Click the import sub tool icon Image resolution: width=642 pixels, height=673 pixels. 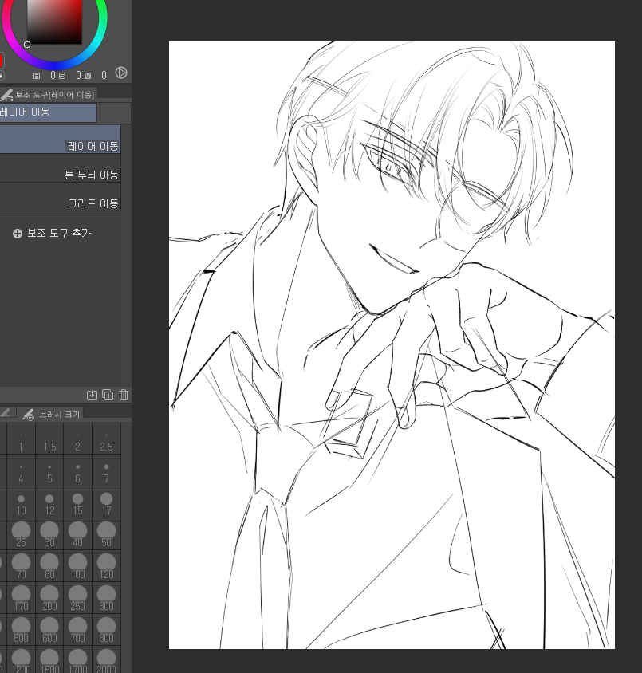point(92,395)
